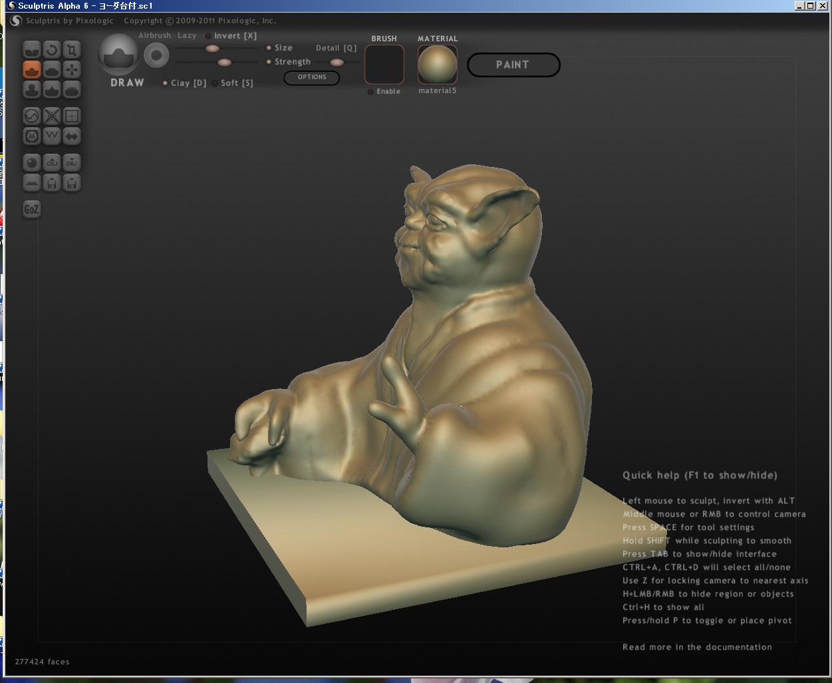Toggle the Symmetry double-arrow button

coord(72,136)
